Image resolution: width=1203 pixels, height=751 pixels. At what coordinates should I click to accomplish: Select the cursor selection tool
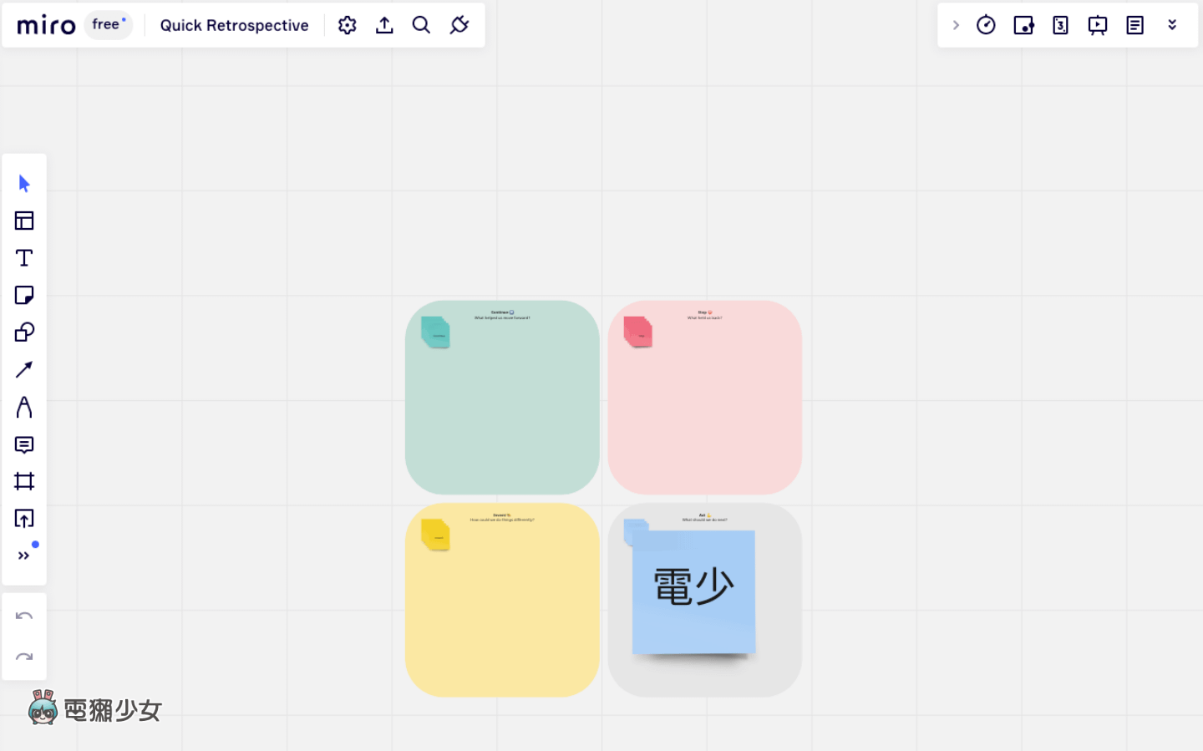click(24, 184)
